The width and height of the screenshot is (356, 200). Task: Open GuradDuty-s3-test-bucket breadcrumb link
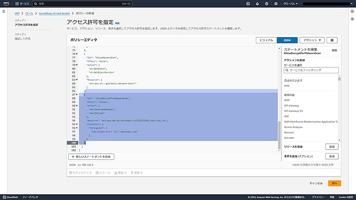[x=55, y=13]
